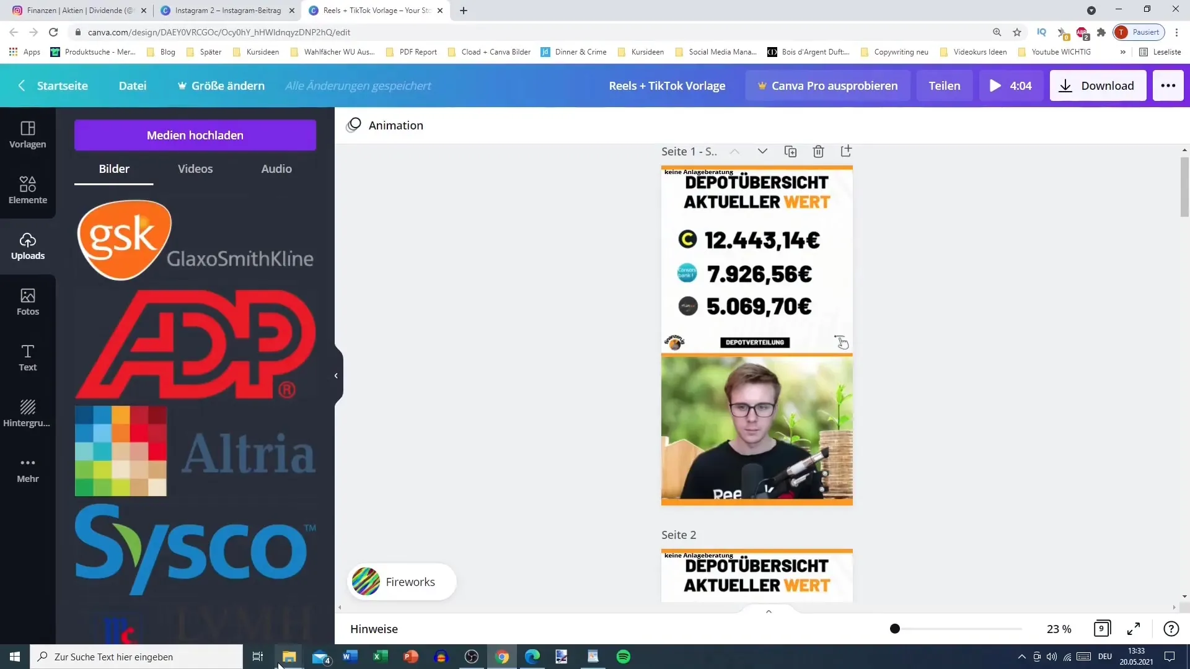This screenshot has width=1190, height=669.
Task: Open the Pausiert profile button
Action: pyautogui.click(x=1139, y=32)
